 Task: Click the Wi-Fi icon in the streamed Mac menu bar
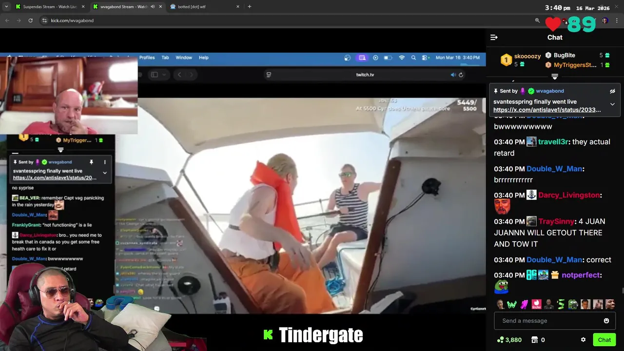click(x=402, y=58)
